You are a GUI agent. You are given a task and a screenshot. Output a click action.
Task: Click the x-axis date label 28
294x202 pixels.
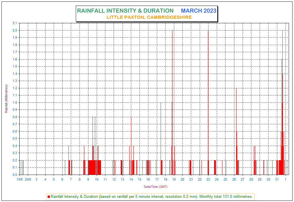[251, 179]
